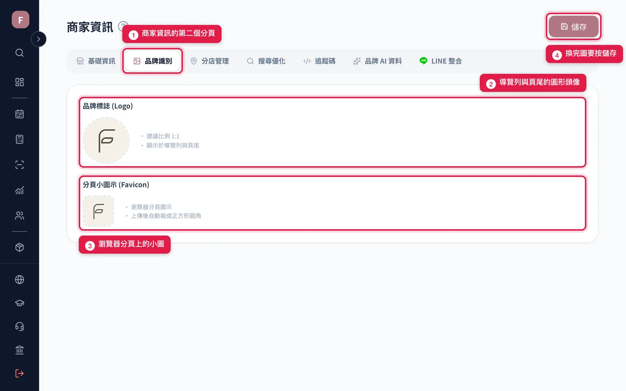Open the LINE 整合 tab
This screenshot has height=391, width=626.
(x=441, y=61)
